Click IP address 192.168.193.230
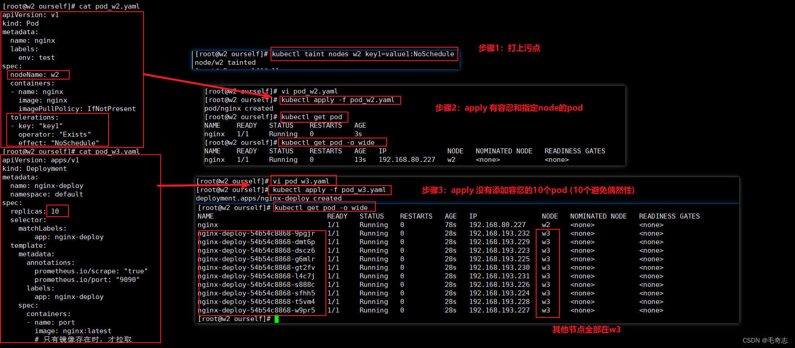This screenshot has height=348, width=795. pos(500,268)
